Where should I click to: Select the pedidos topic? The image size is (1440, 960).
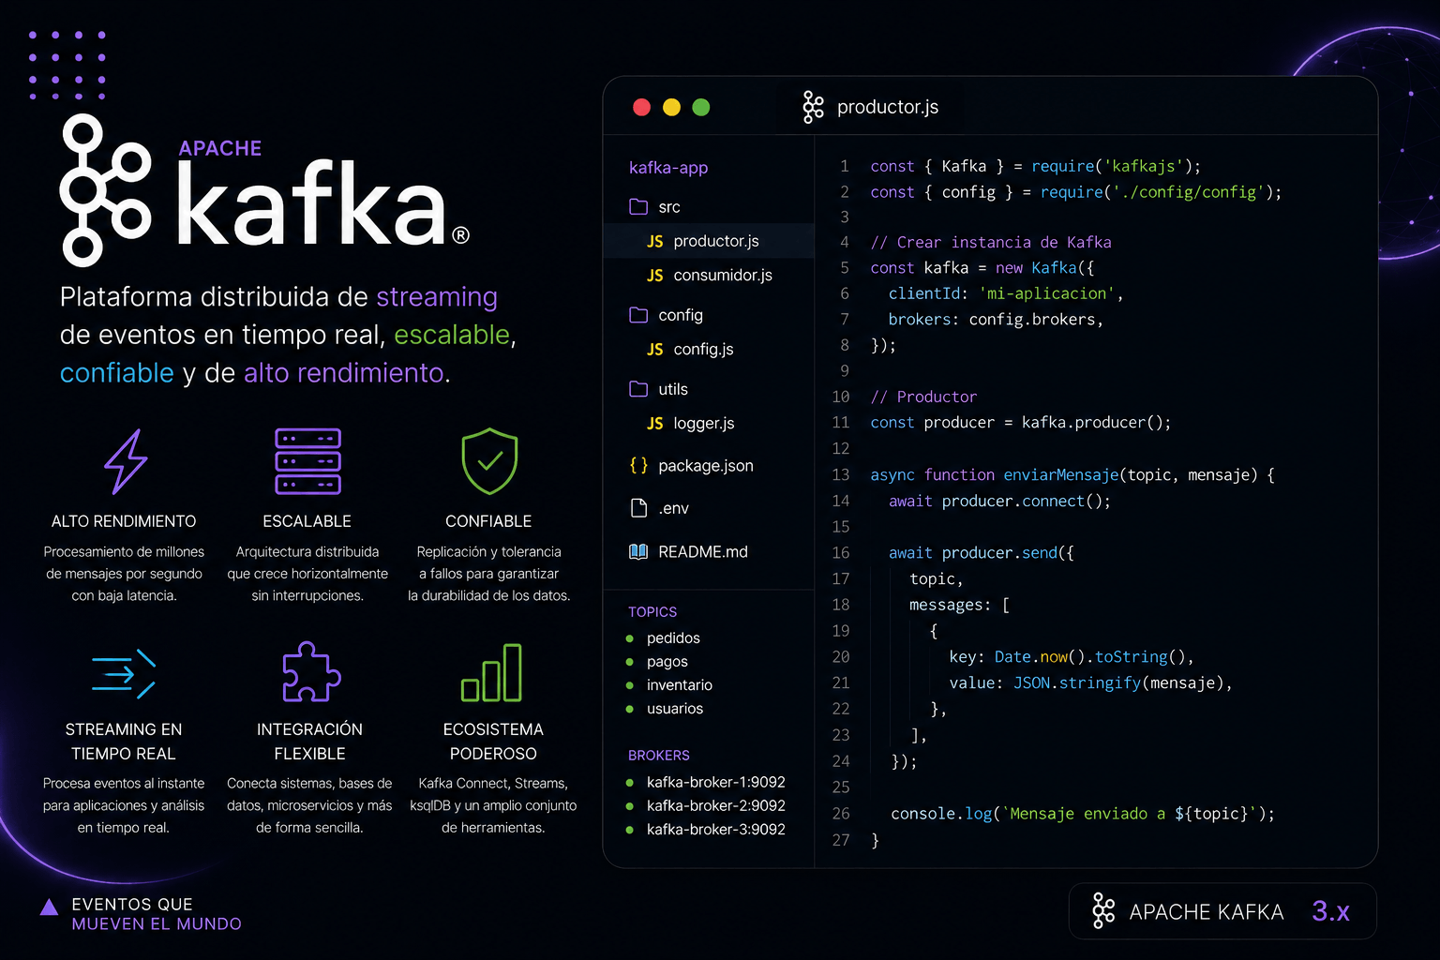pos(673,638)
